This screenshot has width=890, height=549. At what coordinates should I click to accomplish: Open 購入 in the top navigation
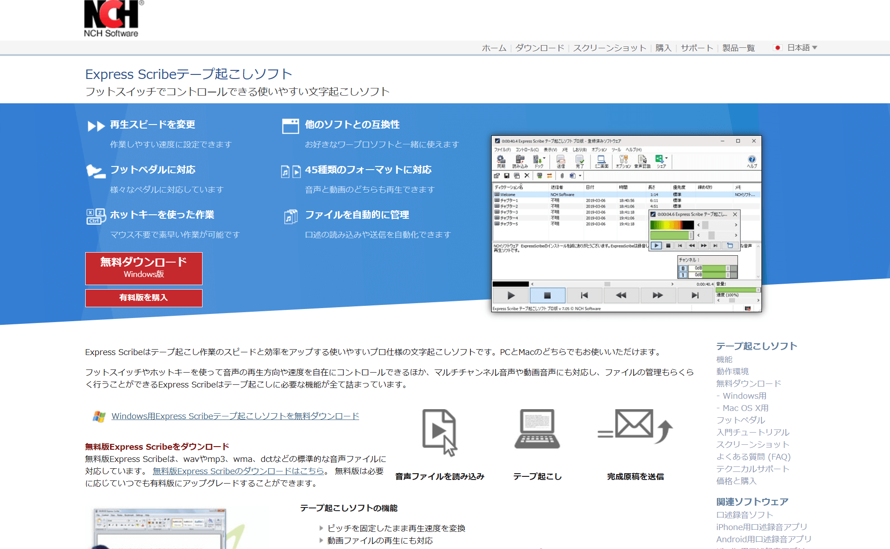[x=663, y=48]
